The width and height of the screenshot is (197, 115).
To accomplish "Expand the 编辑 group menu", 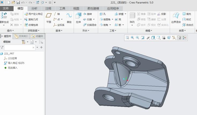I will 149,31.
